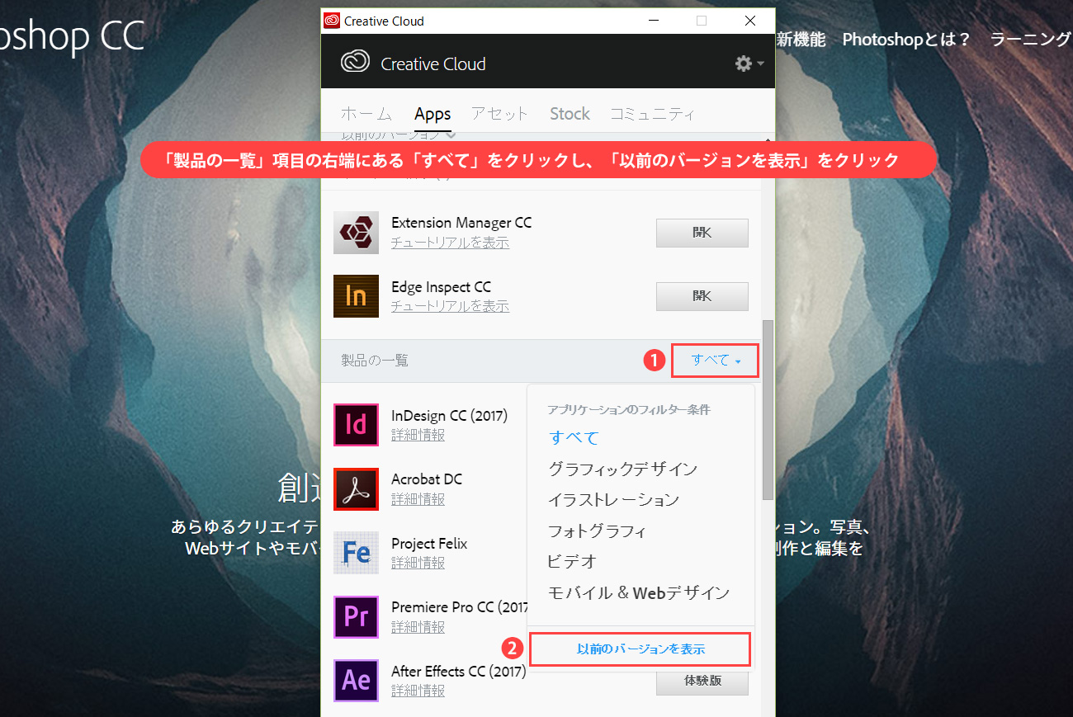Image resolution: width=1073 pixels, height=717 pixels.
Task: Select モバイル & Webデザイン filter option
Action: click(639, 592)
